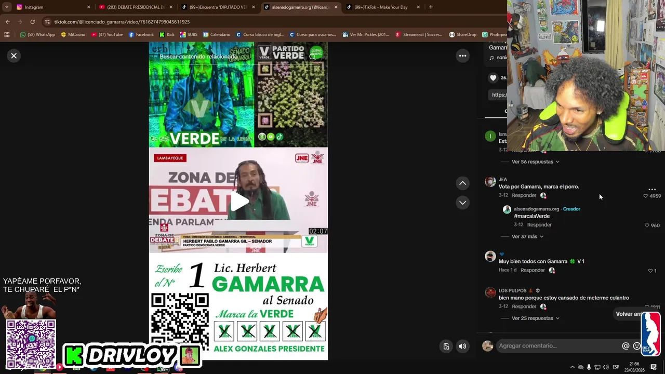Reply to the LOS PULPOS comment
The height and width of the screenshot is (374, 665).
(x=524, y=306)
